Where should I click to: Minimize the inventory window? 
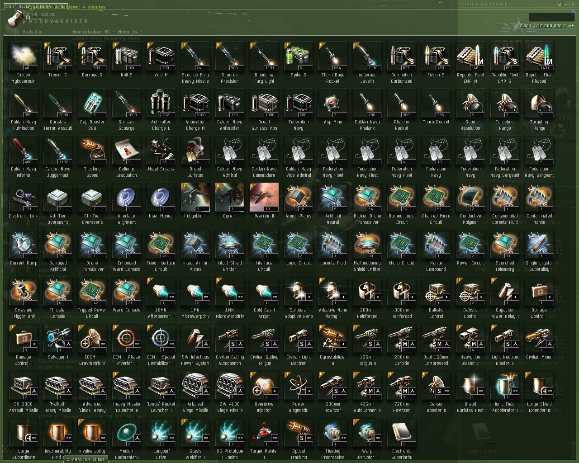(x=566, y=4)
